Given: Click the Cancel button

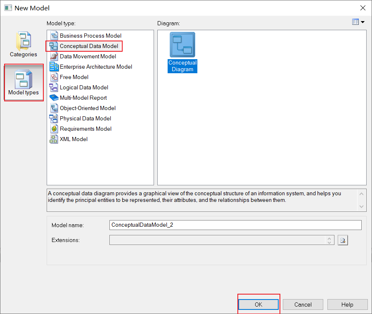Looking at the screenshot, I should tap(303, 304).
